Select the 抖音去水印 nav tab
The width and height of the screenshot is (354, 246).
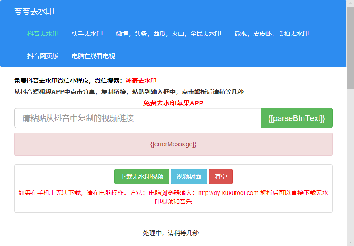point(43,34)
